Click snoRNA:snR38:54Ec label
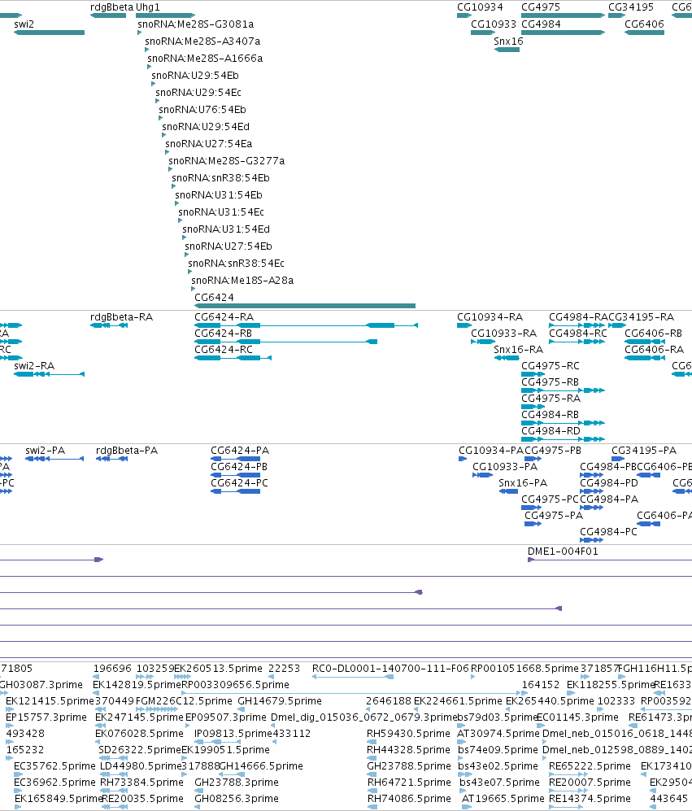The height and width of the screenshot is (811, 692). pyautogui.click(x=236, y=264)
